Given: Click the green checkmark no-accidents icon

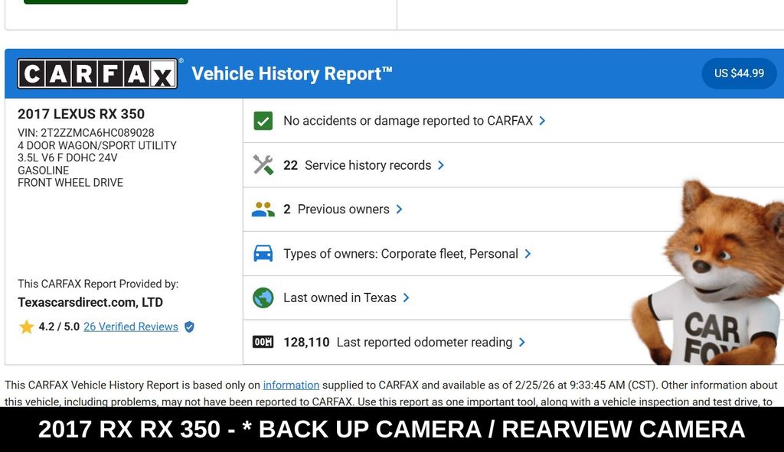Looking at the screenshot, I should tap(263, 121).
